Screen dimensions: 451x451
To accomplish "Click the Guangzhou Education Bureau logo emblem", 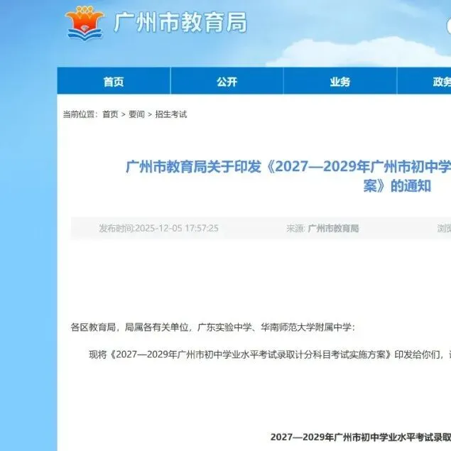I will point(85,23).
